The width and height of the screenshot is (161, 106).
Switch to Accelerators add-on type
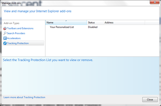coord(14,38)
